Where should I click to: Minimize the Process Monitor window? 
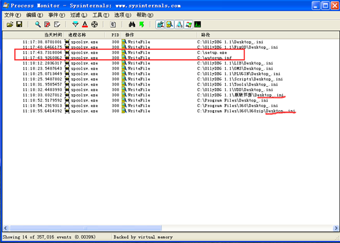316,6
